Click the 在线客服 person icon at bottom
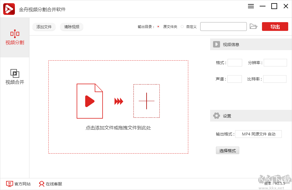Screen dimensions: 292x190 tap(41, 184)
